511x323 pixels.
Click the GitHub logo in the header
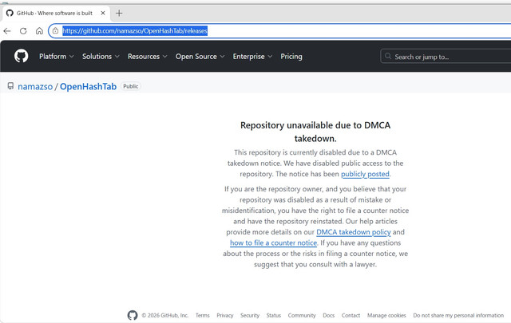pos(22,56)
